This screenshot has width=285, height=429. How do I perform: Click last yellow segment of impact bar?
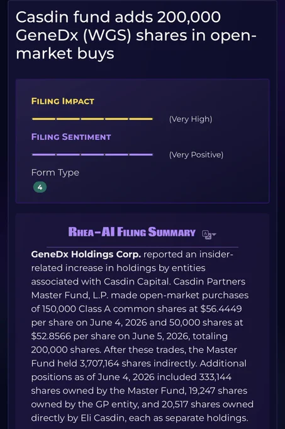click(x=141, y=119)
